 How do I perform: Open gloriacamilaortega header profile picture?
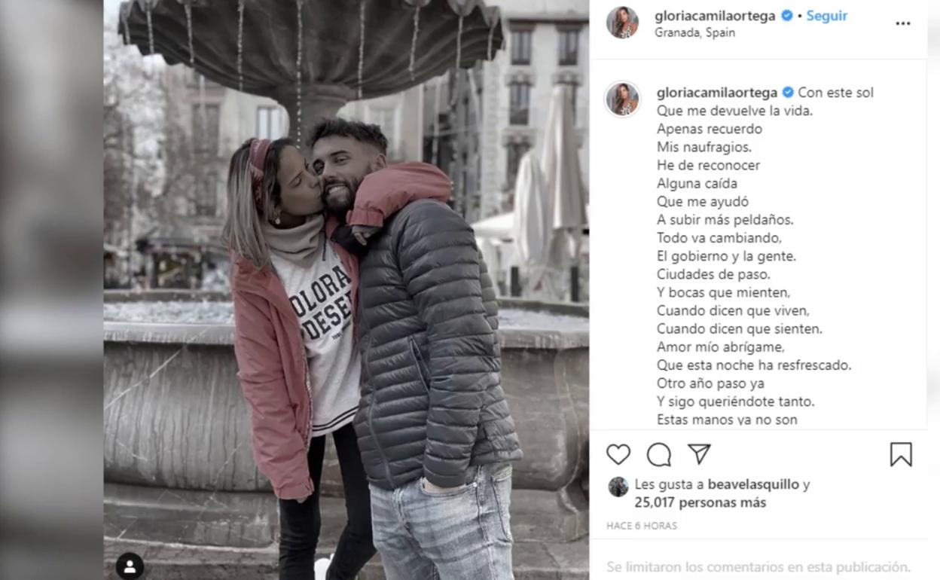(x=623, y=23)
